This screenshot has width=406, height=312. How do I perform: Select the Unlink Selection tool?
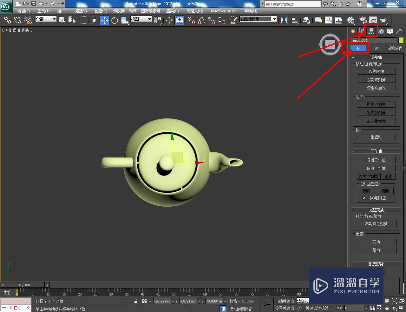pos(17,20)
